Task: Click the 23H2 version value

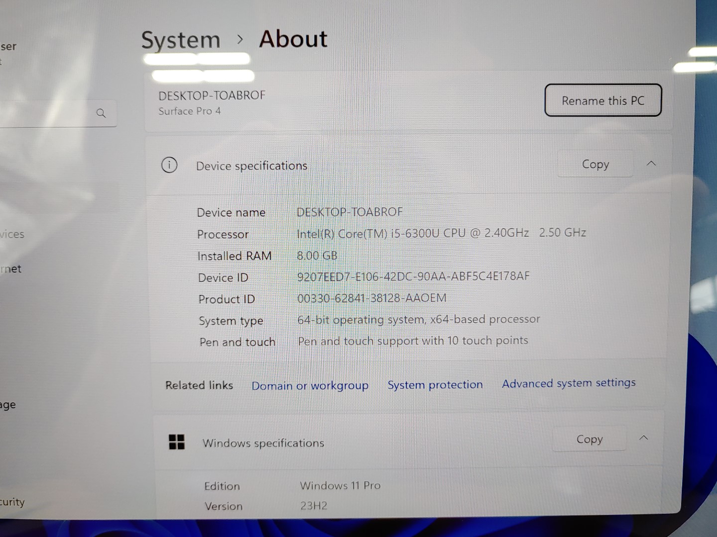Action: point(314,506)
